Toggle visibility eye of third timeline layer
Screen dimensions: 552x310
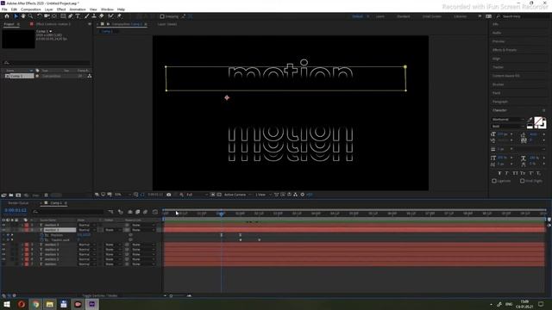tap(3, 245)
